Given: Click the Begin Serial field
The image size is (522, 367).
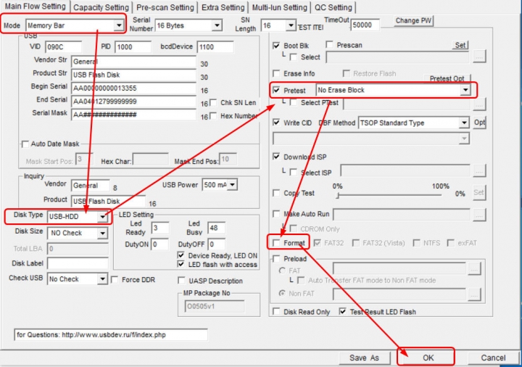Looking at the screenshot, I should click(133, 88).
